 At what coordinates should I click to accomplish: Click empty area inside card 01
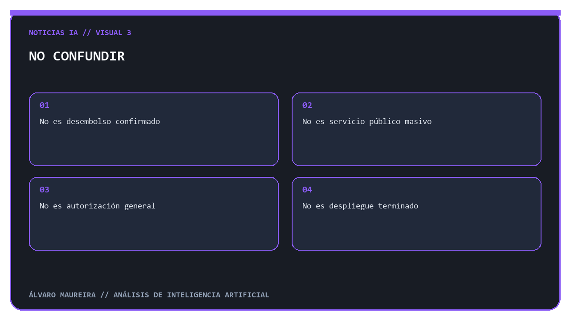[x=154, y=147]
